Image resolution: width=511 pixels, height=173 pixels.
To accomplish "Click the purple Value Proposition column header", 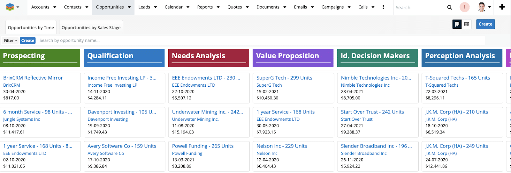I will 293,58.
